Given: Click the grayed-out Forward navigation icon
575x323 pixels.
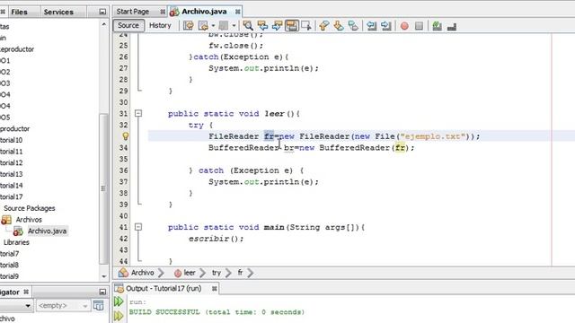Looking at the screenshot, I should (x=224, y=26).
